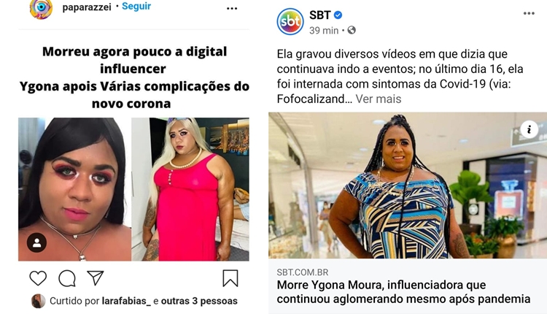The width and height of the screenshot is (547, 314).
Task: Click the SBT article preview photo
Action: 408,185
